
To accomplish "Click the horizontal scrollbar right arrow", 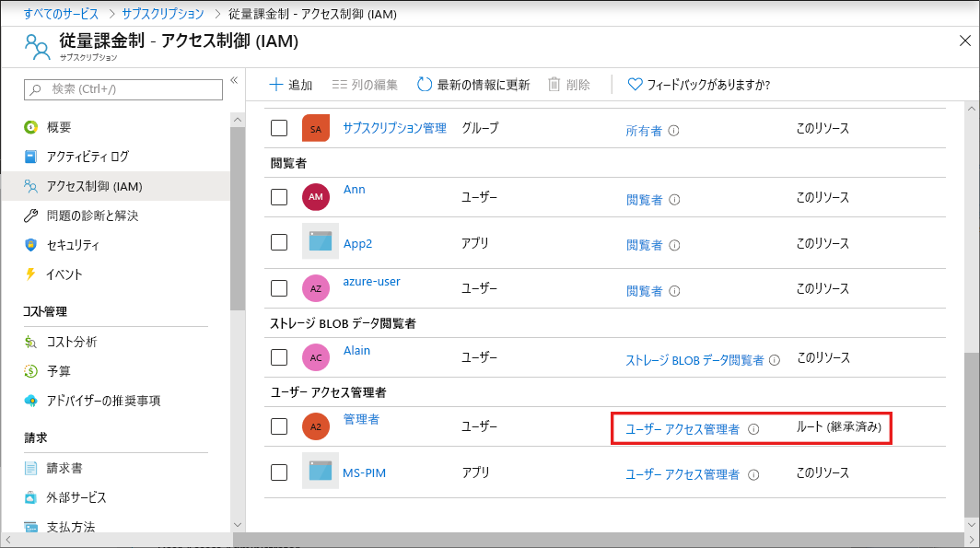I will tap(972, 540).
